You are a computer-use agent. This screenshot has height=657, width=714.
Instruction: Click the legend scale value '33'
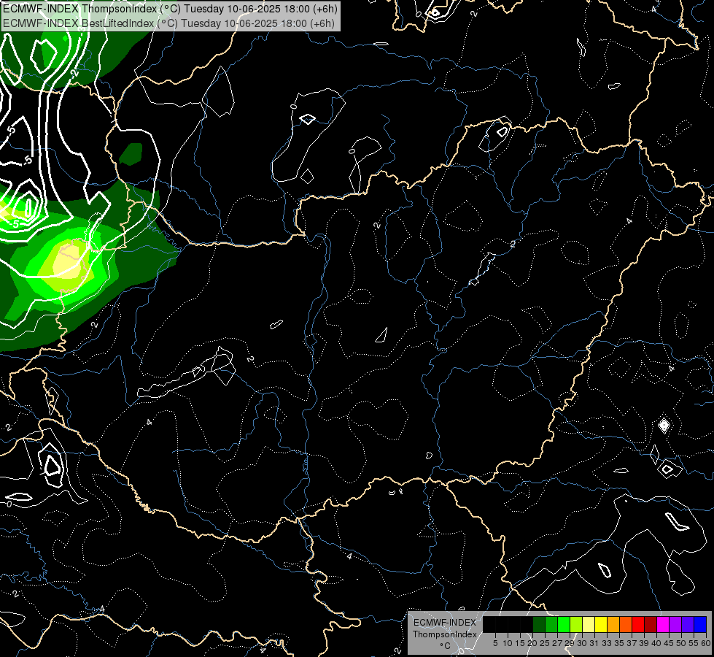click(607, 643)
